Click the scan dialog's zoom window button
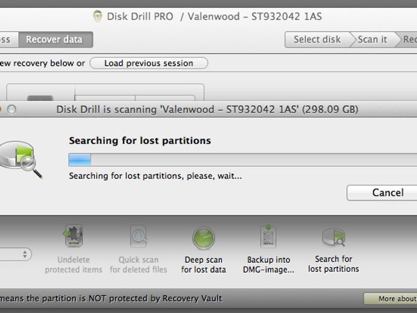 tap(11, 109)
